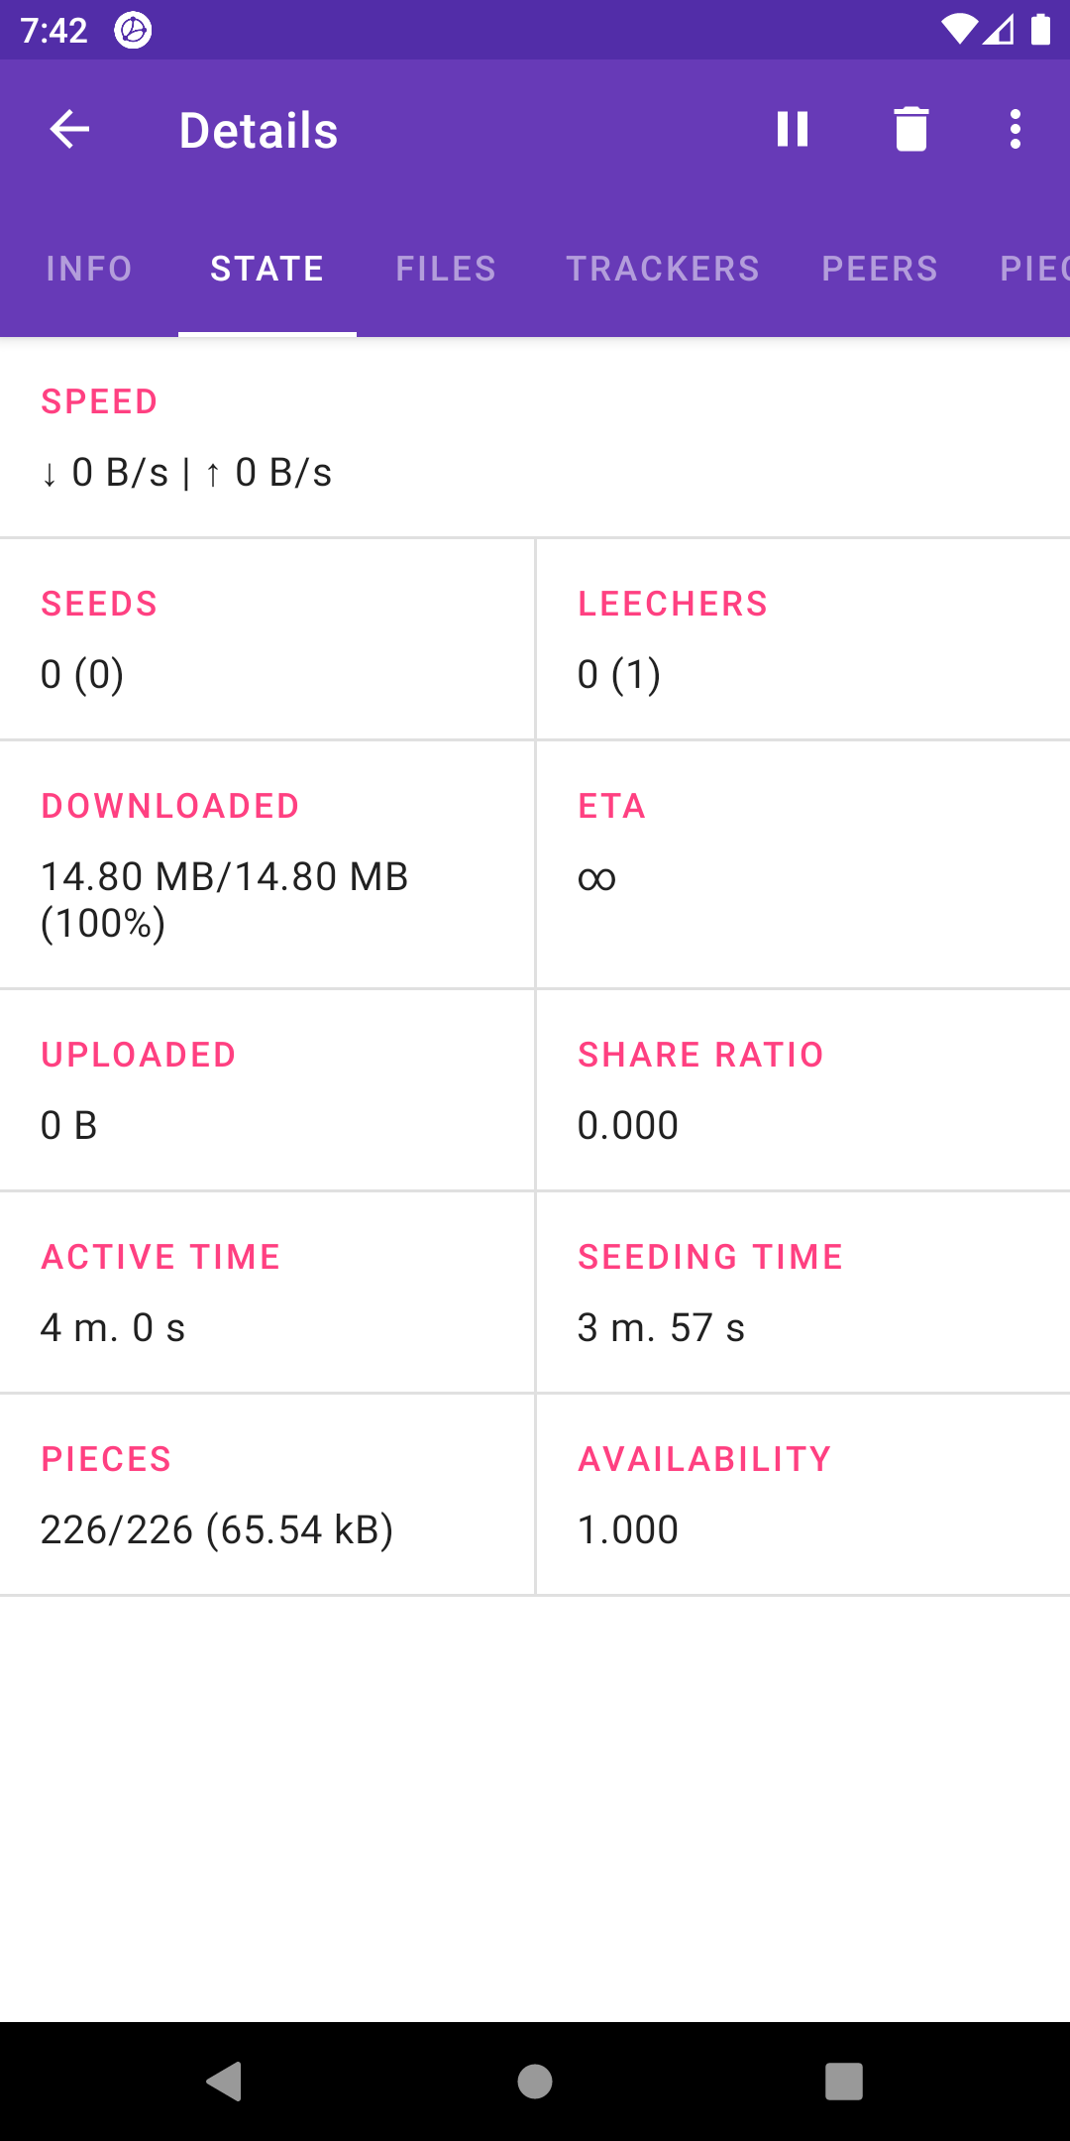Go to the Trackers tab
Image resolution: width=1070 pixels, height=2141 pixels.
coord(663,269)
